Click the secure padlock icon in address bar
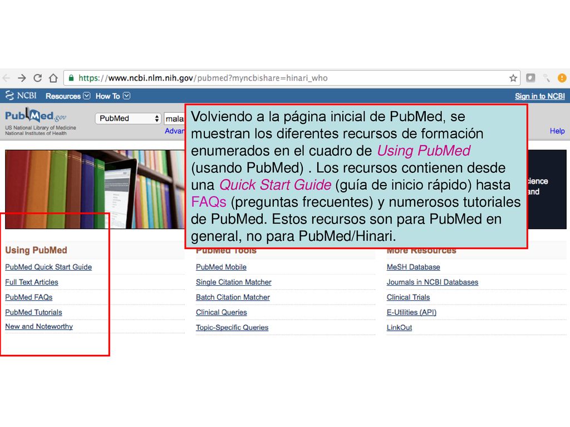 tap(71, 78)
